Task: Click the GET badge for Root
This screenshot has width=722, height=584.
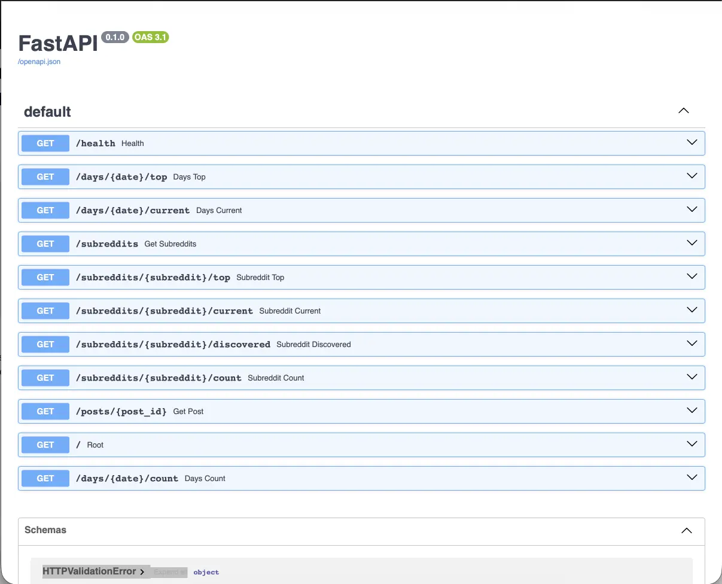Action: tap(45, 445)
